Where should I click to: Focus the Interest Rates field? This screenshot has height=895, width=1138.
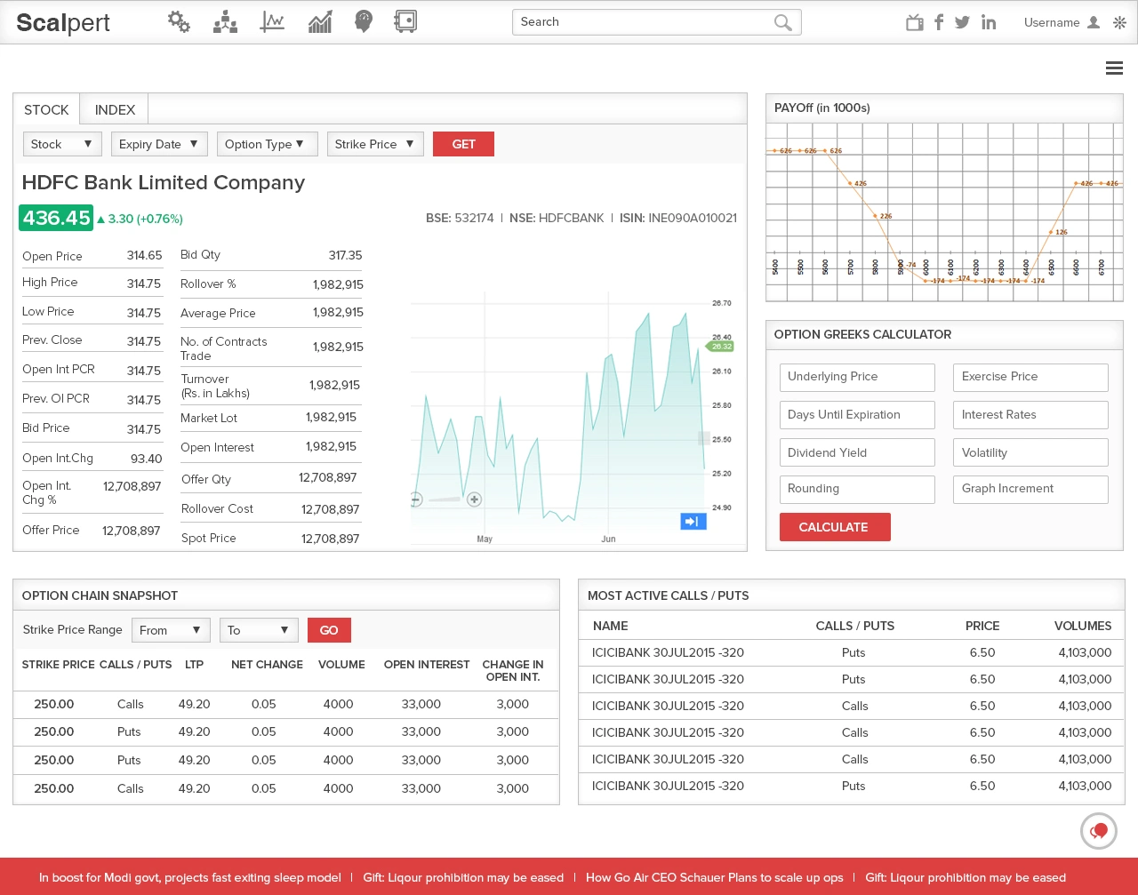(x=1031, y=415)
